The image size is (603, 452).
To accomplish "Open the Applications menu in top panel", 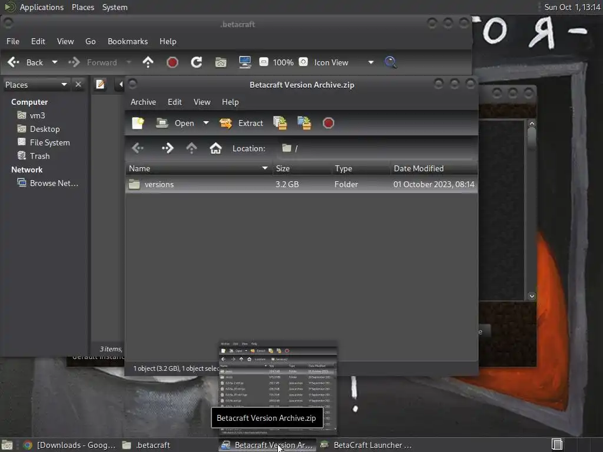I will (x=42, y=7).
